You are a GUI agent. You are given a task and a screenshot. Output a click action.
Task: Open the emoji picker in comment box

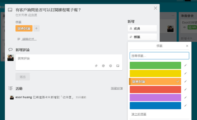[x=111, y=66]
